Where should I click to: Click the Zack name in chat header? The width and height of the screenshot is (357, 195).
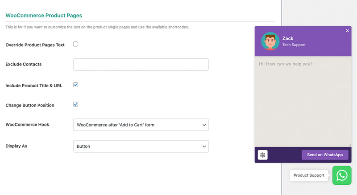[x=288, y=38]
